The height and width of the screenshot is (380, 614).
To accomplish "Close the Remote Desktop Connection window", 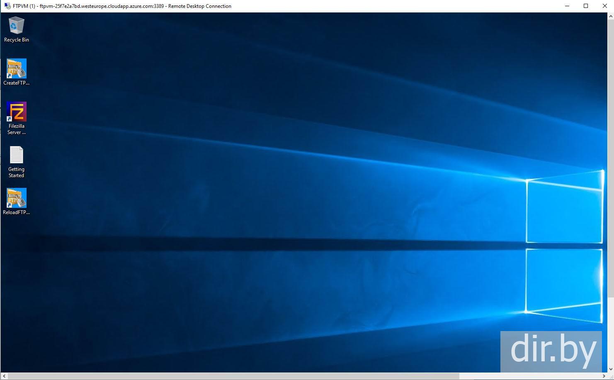I will 604,6.
